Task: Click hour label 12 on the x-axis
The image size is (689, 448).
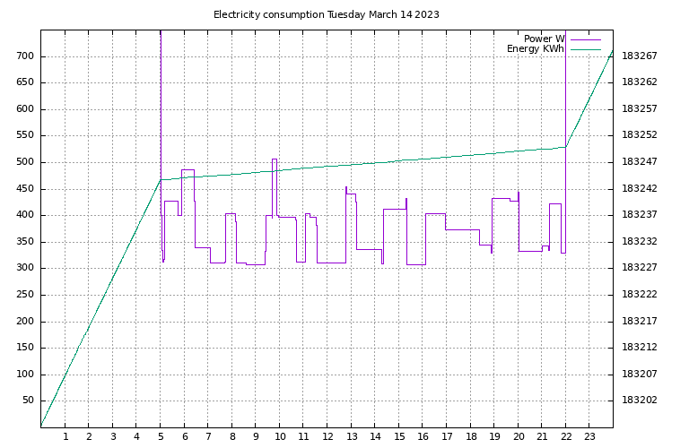Action: [x=327, y=436]
